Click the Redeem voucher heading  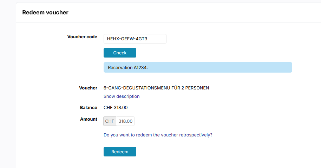[45, 13]
